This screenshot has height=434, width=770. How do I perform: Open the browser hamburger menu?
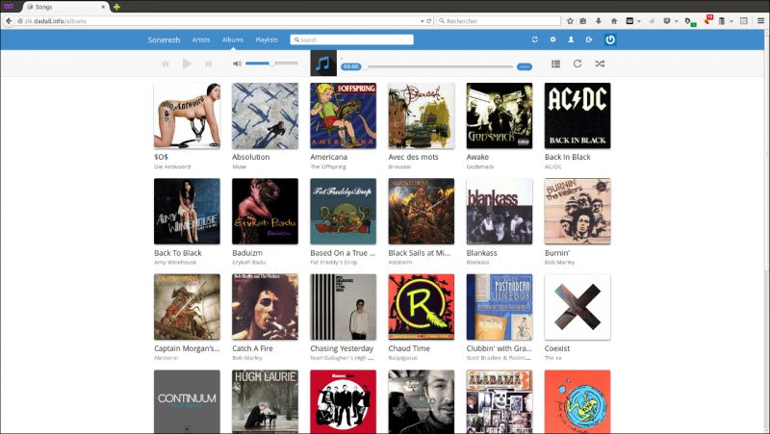click(x=760, y=21)
